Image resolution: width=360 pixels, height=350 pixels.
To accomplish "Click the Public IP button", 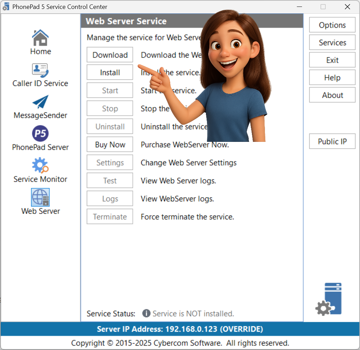I will [332, 141].
